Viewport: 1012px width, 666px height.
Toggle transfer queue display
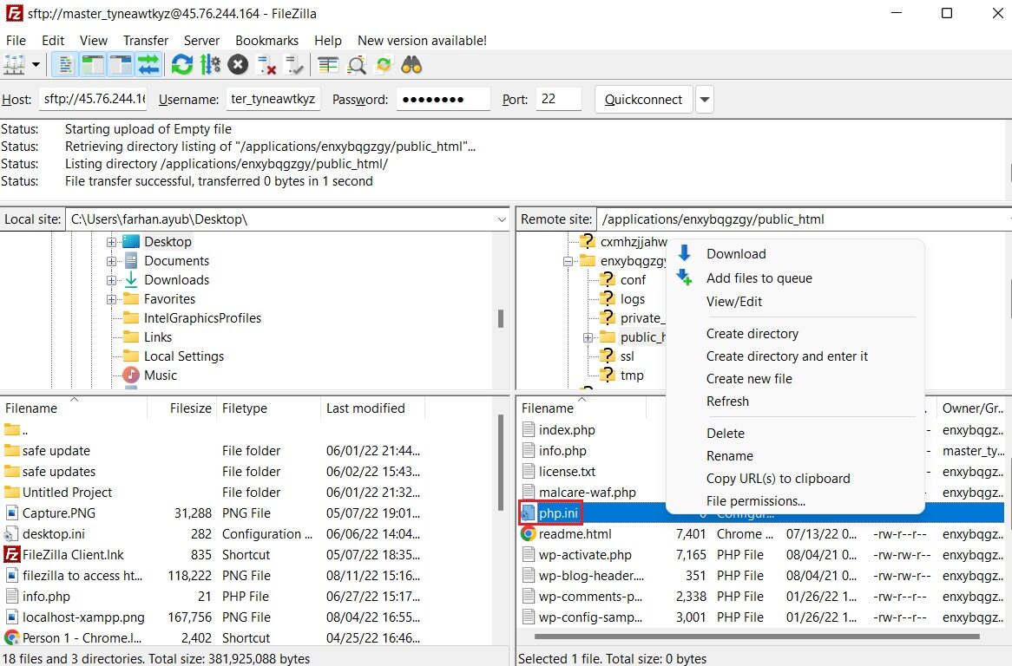148,64
